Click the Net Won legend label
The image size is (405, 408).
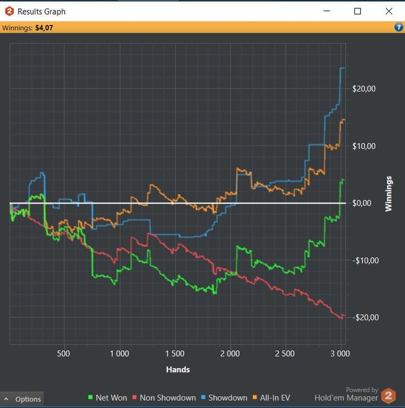(111, 398)
